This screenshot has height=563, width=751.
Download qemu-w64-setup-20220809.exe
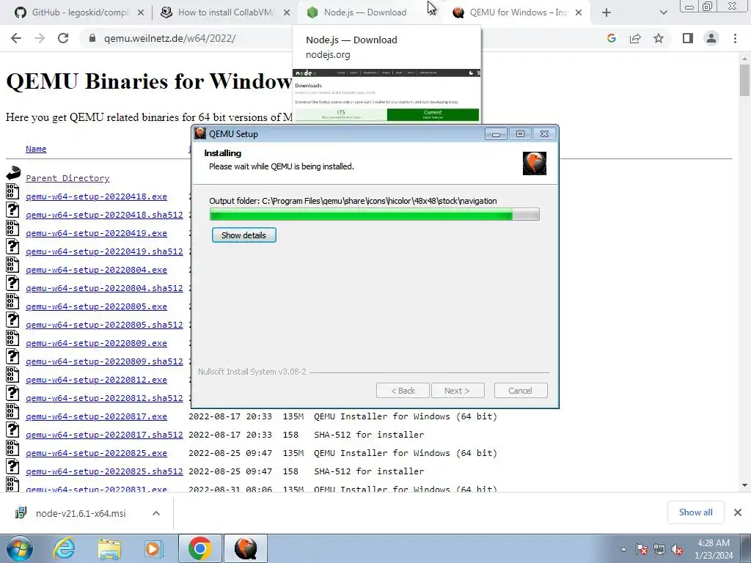(x=96, y=343)
